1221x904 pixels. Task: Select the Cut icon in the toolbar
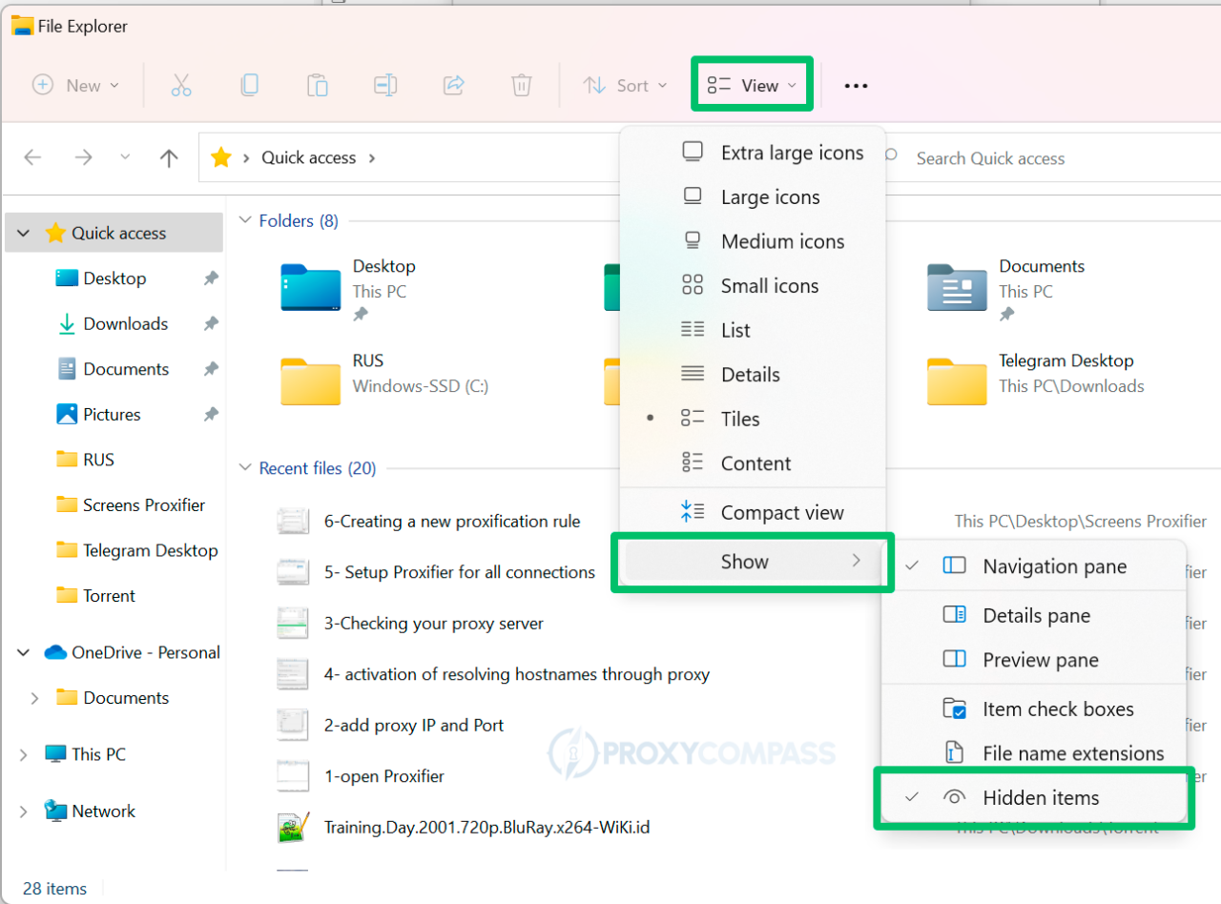[x=181, y=85]
